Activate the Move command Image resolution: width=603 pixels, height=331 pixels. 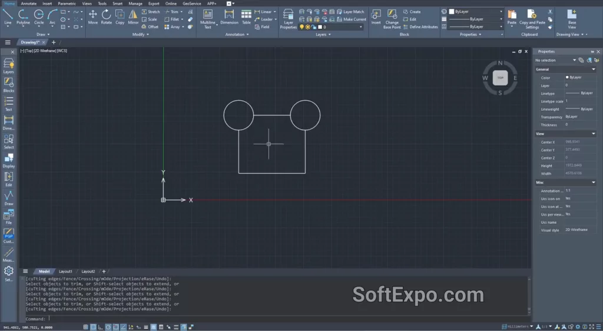[x=92, y=17]
